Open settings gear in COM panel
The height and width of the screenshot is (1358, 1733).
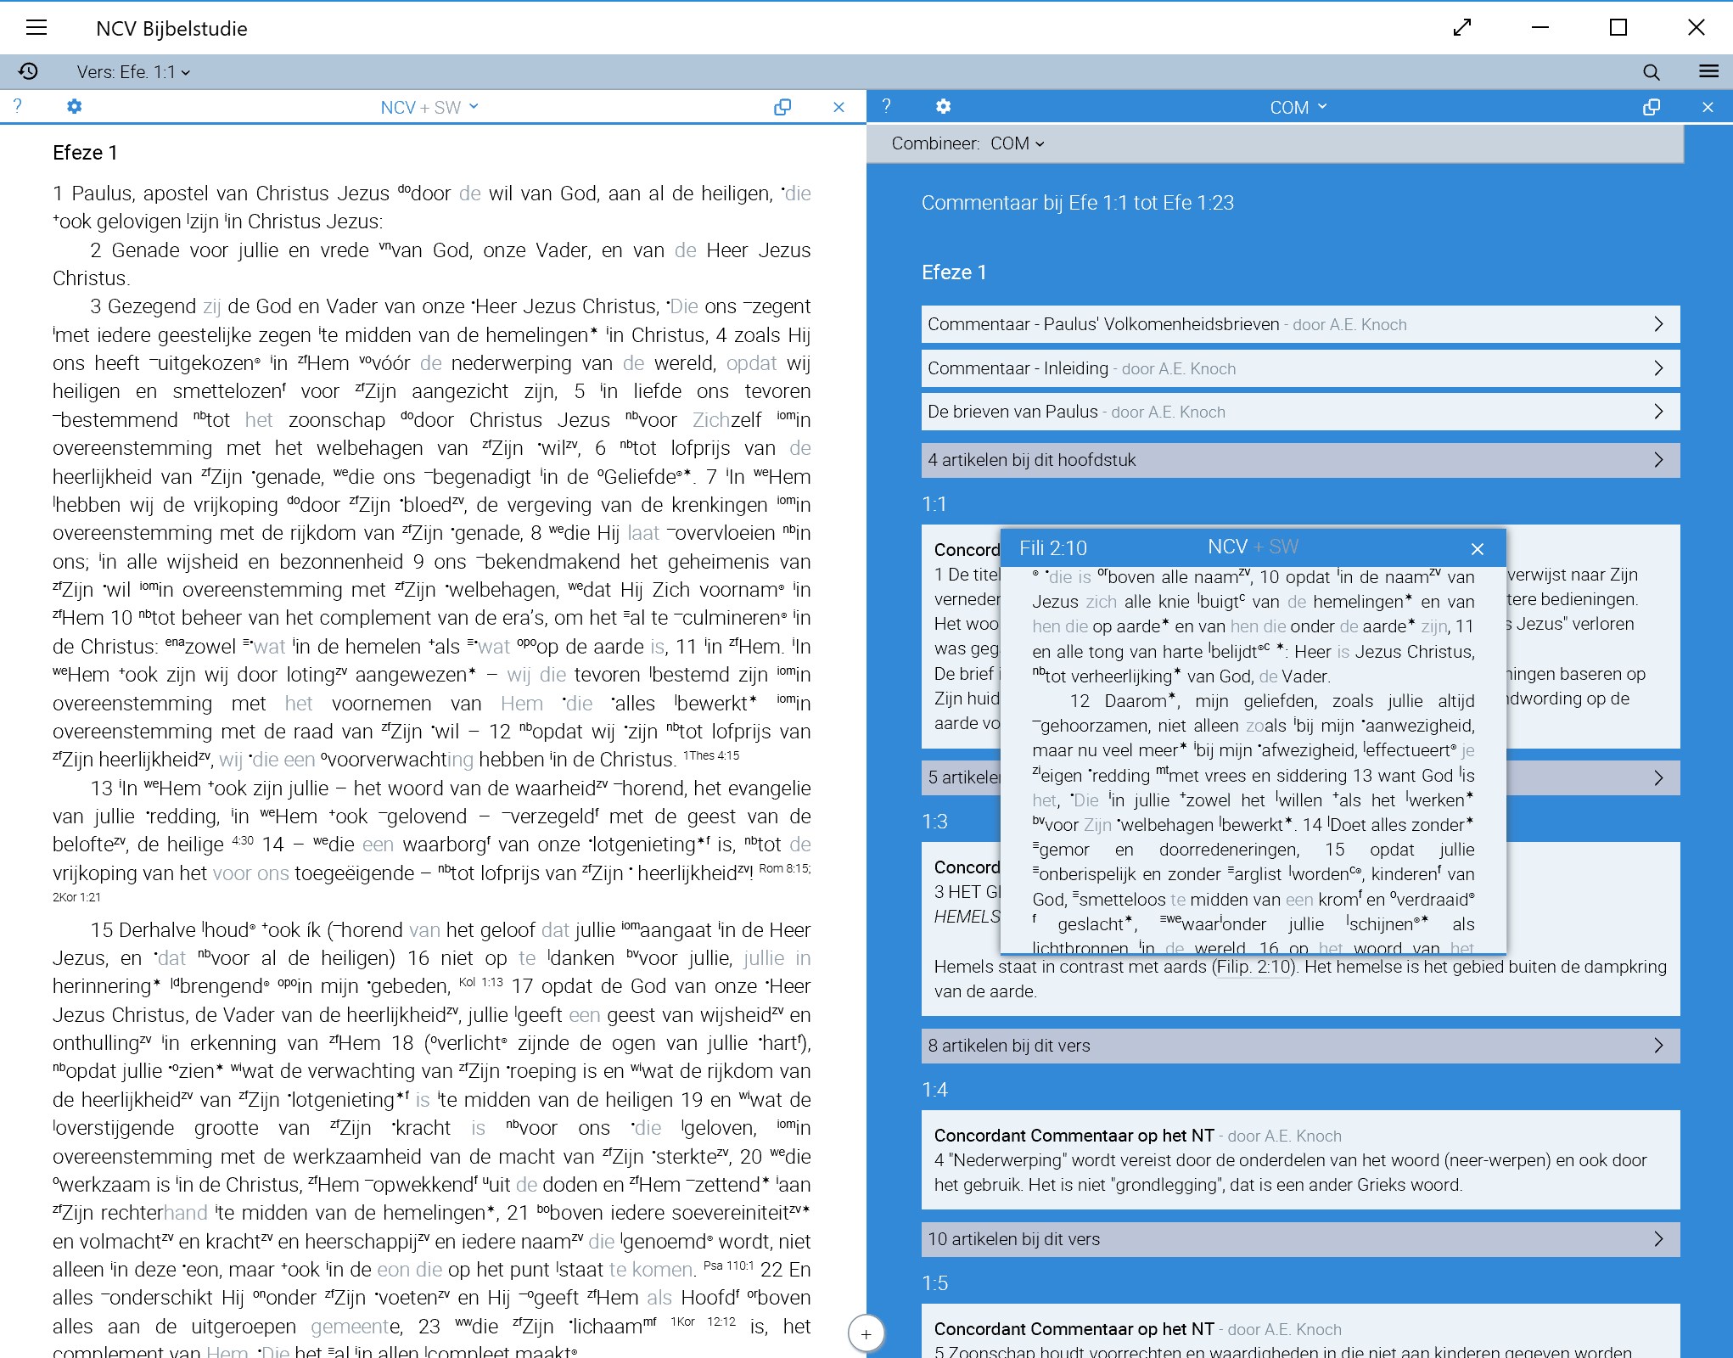(x=943, y=107)
